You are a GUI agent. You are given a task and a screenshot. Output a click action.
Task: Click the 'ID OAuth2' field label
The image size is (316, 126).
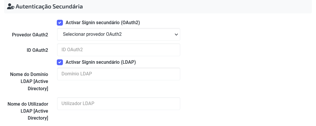pyautogui.click(x=37, y=50)
